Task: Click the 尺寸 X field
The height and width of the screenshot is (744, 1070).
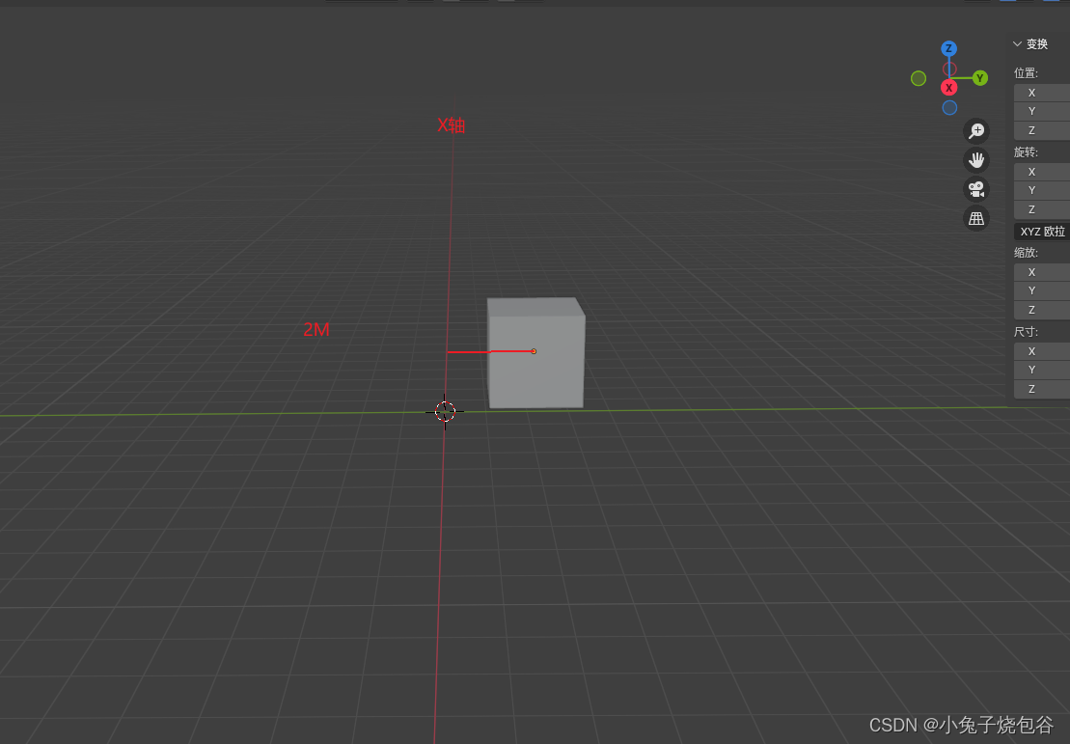Action: point(1042,351)
